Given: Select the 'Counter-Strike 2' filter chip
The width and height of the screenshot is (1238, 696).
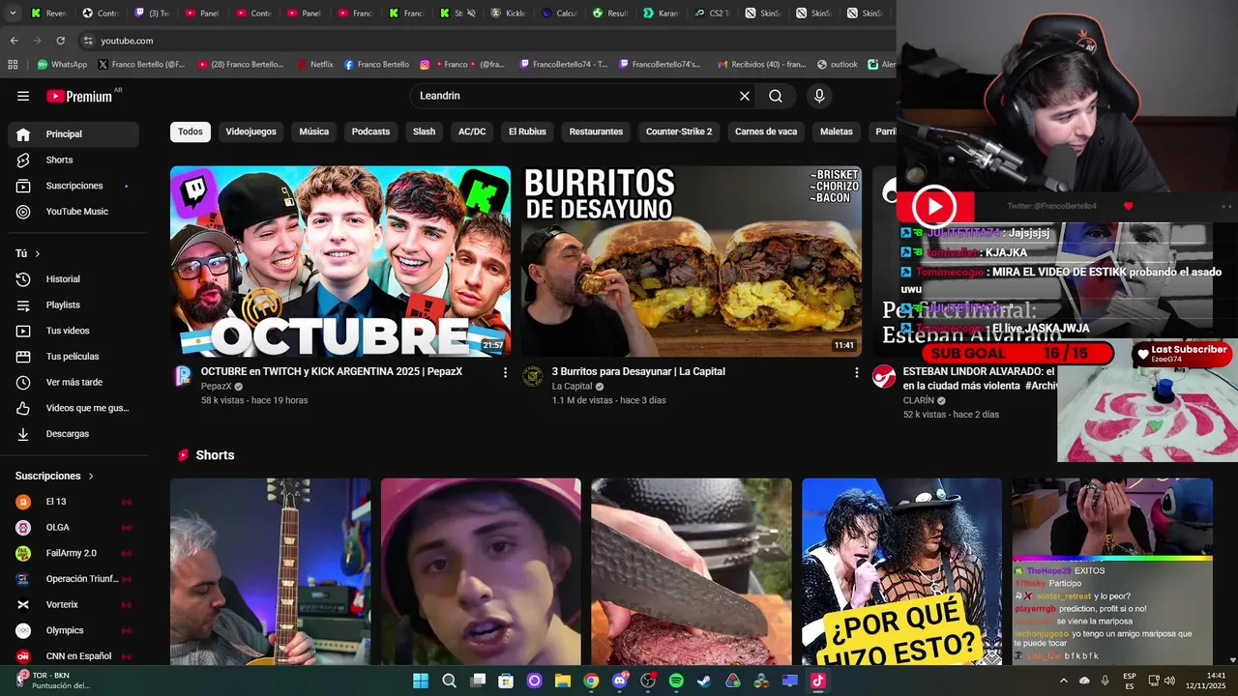Looking at the screenshot, I should pos(679,131).
